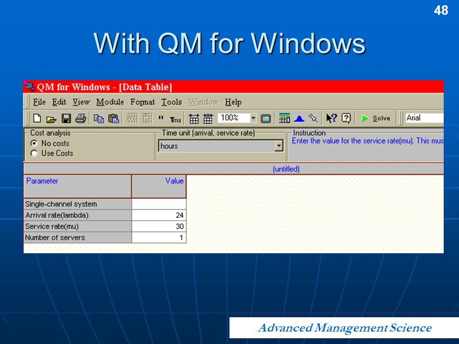Click the Value column header
459x344 pixels.
(159, 187)
